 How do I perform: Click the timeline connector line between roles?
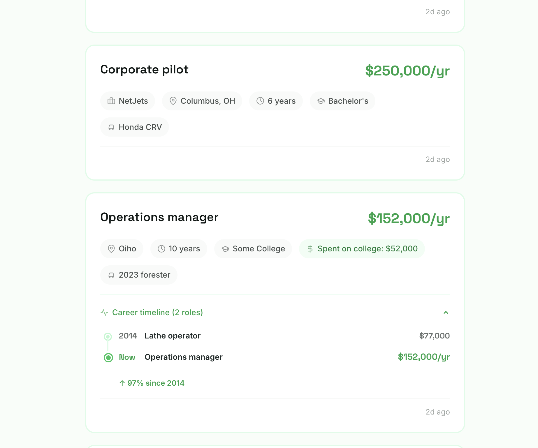[x=108, y=346]
